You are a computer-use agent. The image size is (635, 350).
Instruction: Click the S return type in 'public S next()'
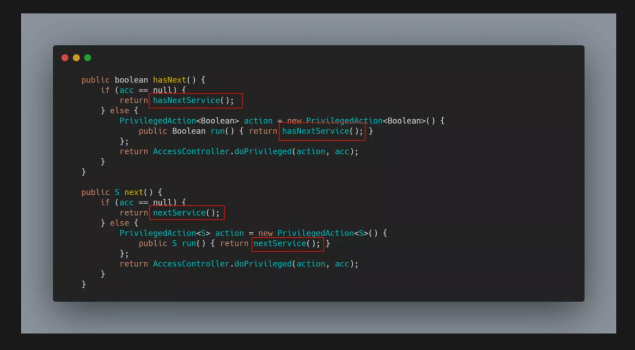[x=117, y=192]
